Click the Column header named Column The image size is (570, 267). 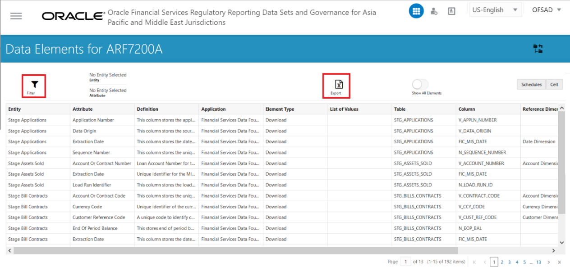point(488,109)
